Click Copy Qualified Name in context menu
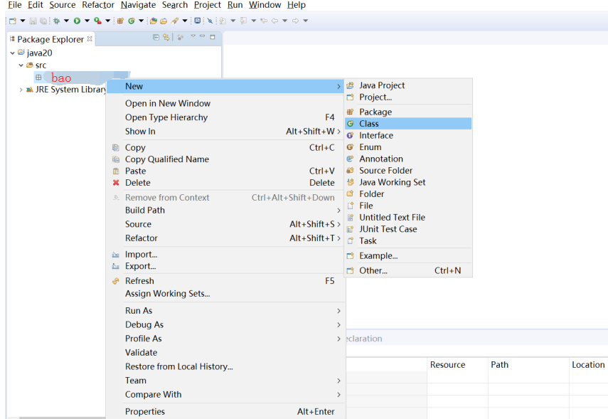The width and height of the screenshot is (608, 419). 225,159
